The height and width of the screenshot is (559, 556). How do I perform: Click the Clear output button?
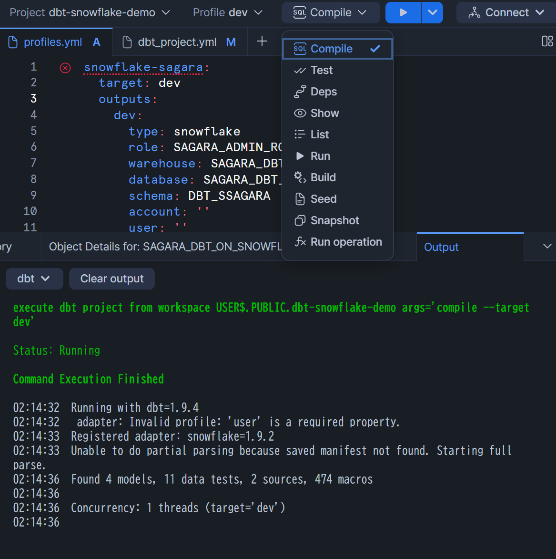click(x=112, y=279)
